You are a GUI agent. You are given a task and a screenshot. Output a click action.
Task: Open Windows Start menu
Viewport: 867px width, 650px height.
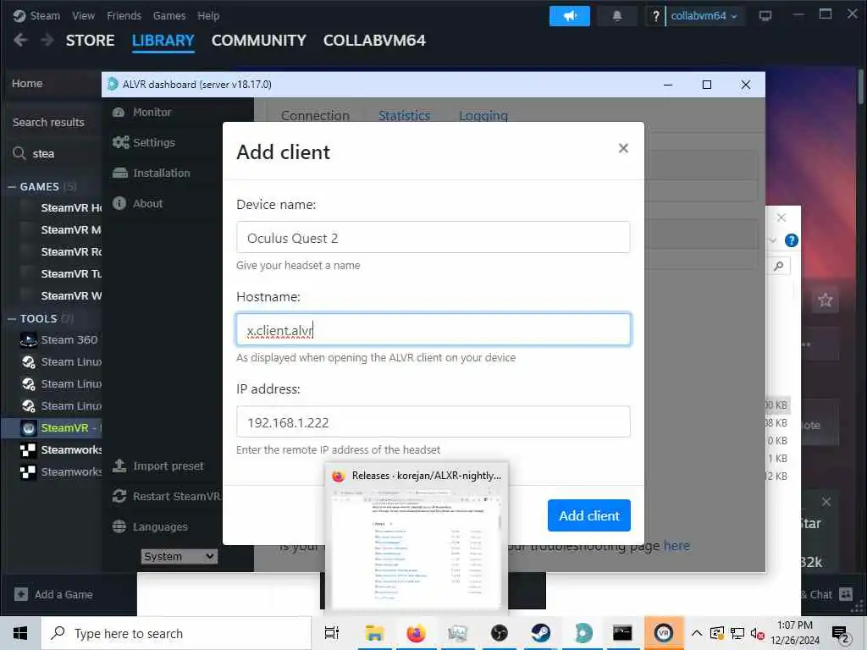(x=20, y=633)
